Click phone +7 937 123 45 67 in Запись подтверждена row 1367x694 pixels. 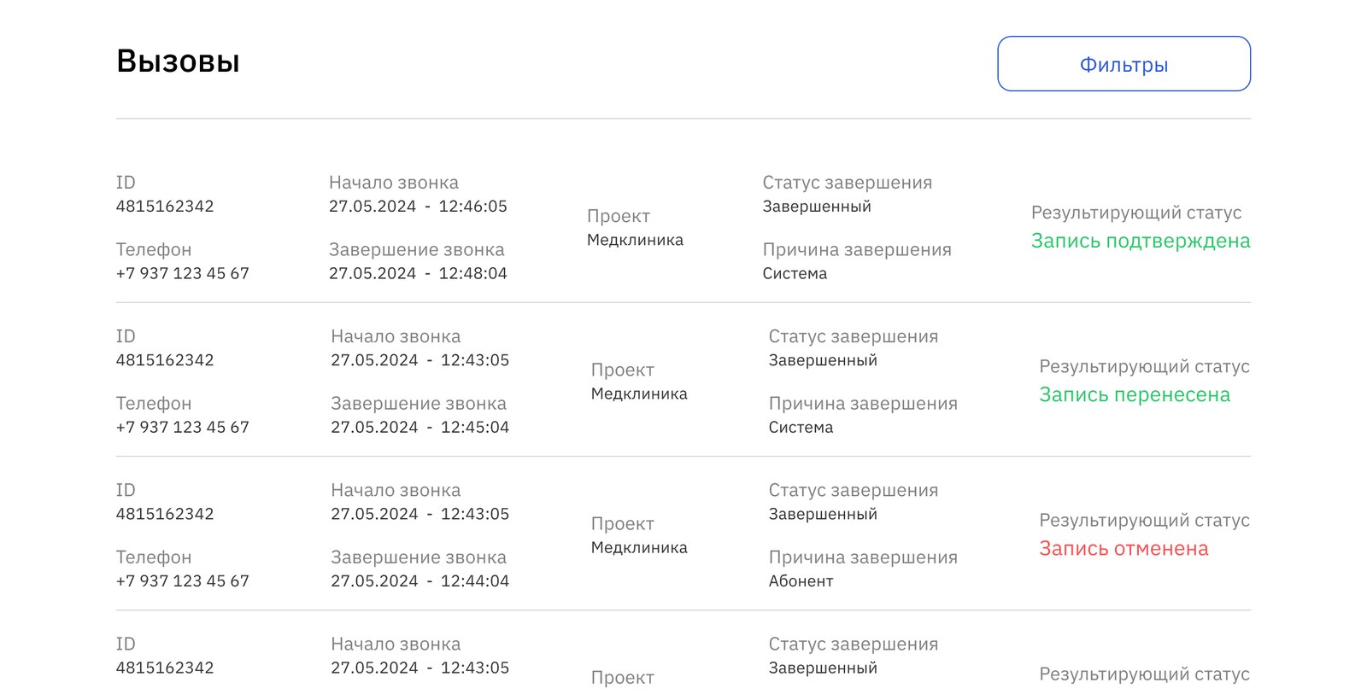[182, 273]
